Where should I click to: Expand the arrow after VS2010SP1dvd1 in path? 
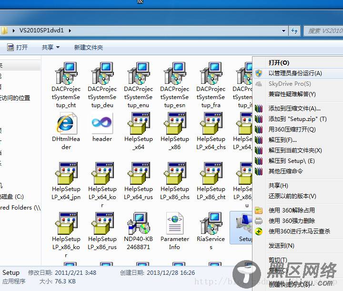pos(70,30)
